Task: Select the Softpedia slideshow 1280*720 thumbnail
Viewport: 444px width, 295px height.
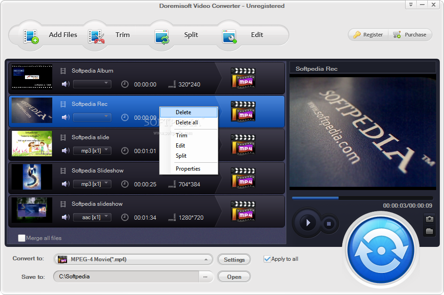Action: click(x=32, y=210)
